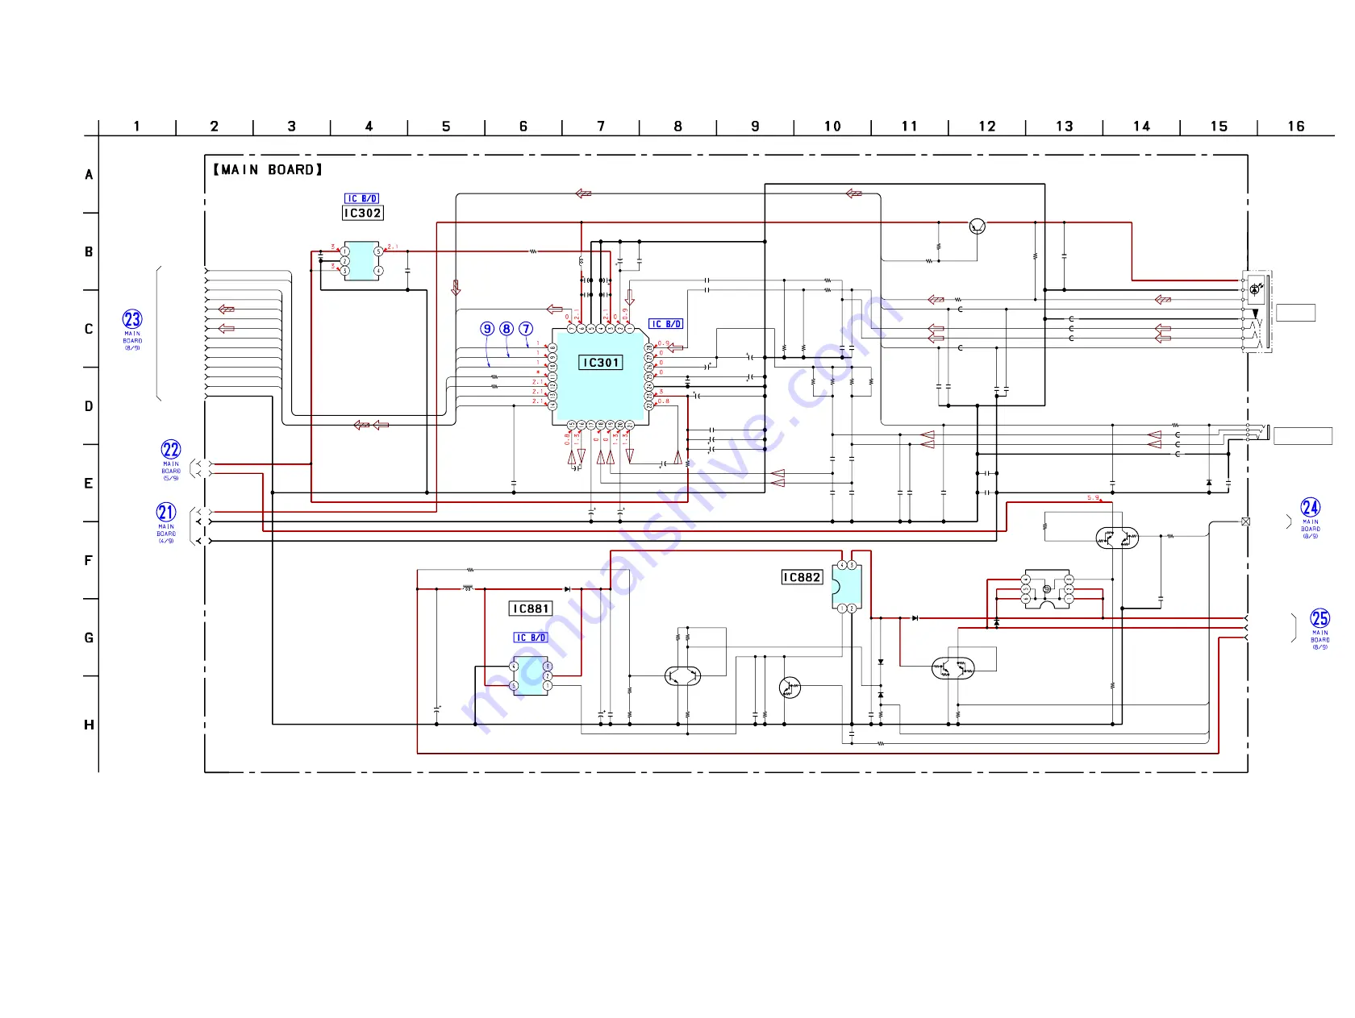The image size is (1355, 1018).
Task: Click the crossed square terminal near marker 24
Action: coord(1245,521)
